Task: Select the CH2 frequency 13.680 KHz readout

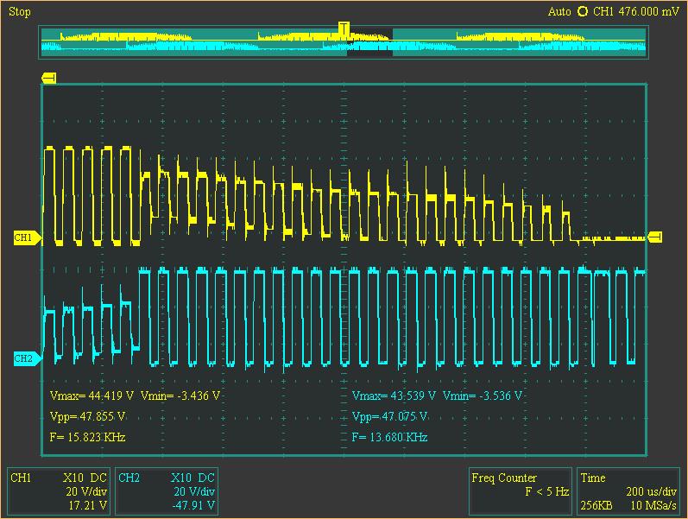Action: click(x=389, y=437)
